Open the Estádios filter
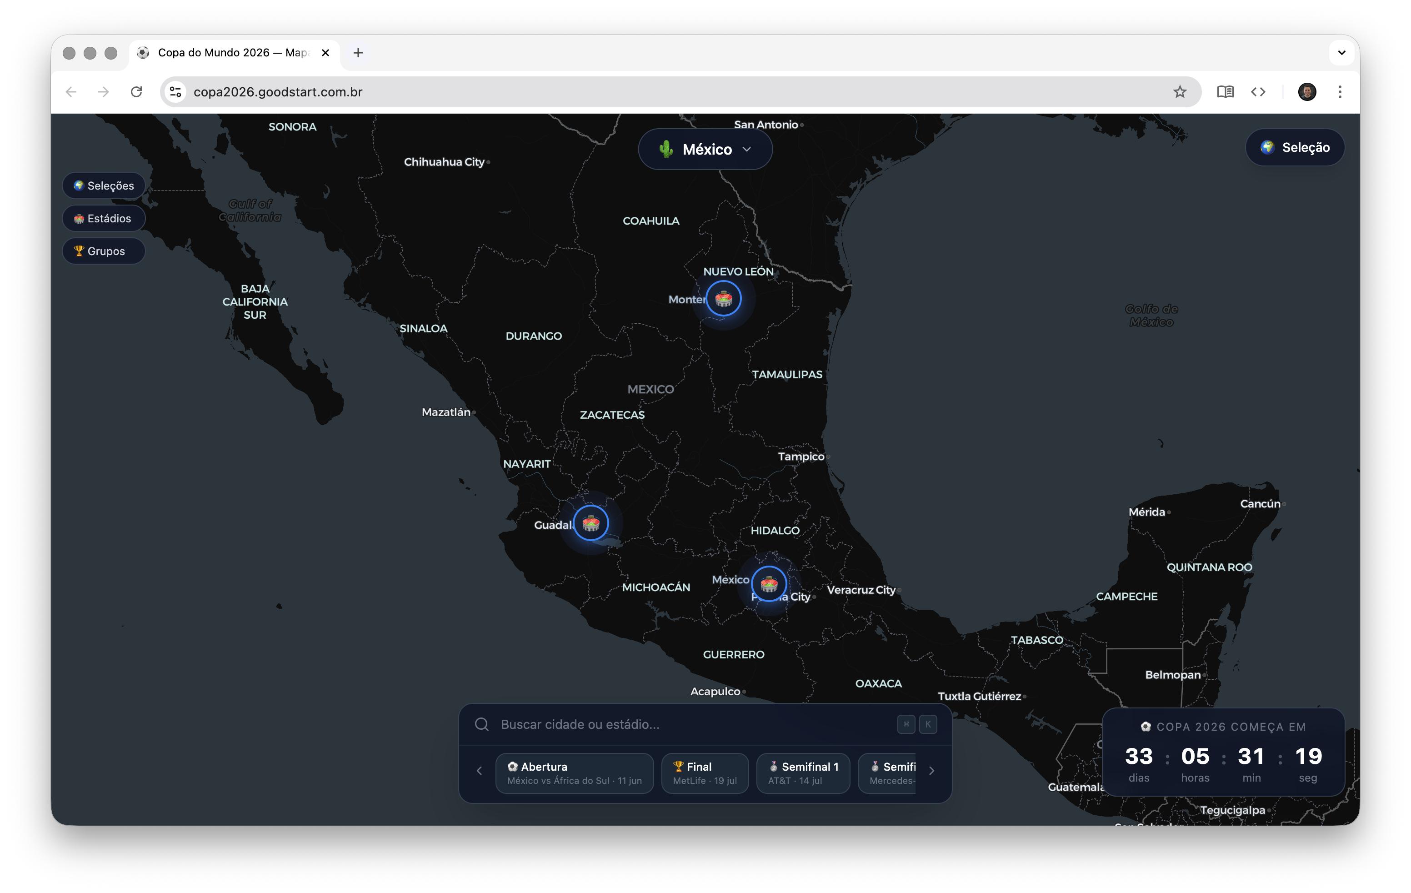The width and height of the screenshot is (1411, 893). tap(104, 219)
